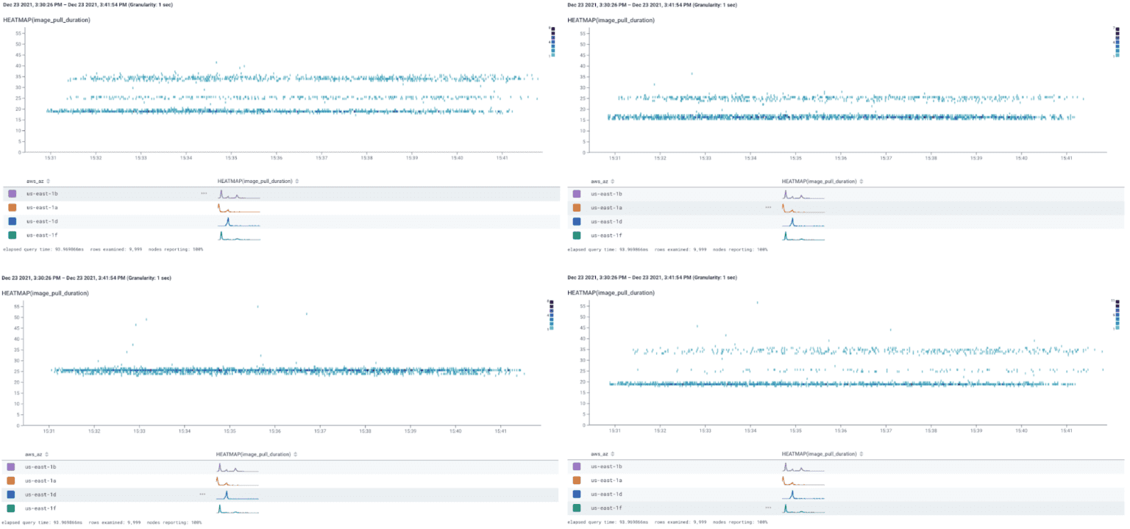
Task: Click aws_az sort icon in top-left table
Action: coord(49,181)
